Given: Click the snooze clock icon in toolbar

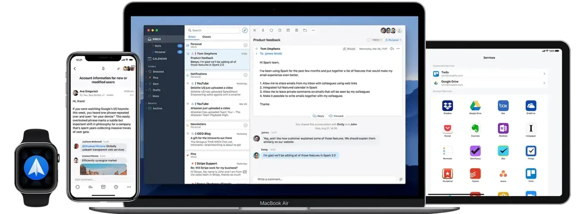Looking at the screenshot, I should [x=280, y=30].
